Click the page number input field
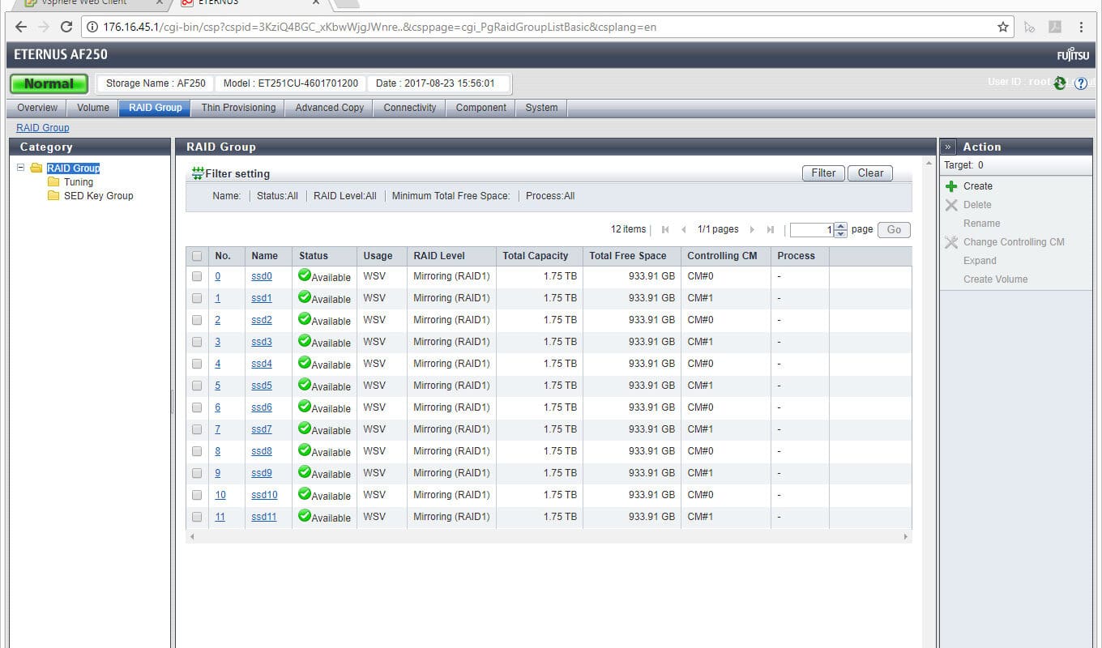Viewport: 1102px width, 648px height. pyautogui.click(x=812, y=230)
